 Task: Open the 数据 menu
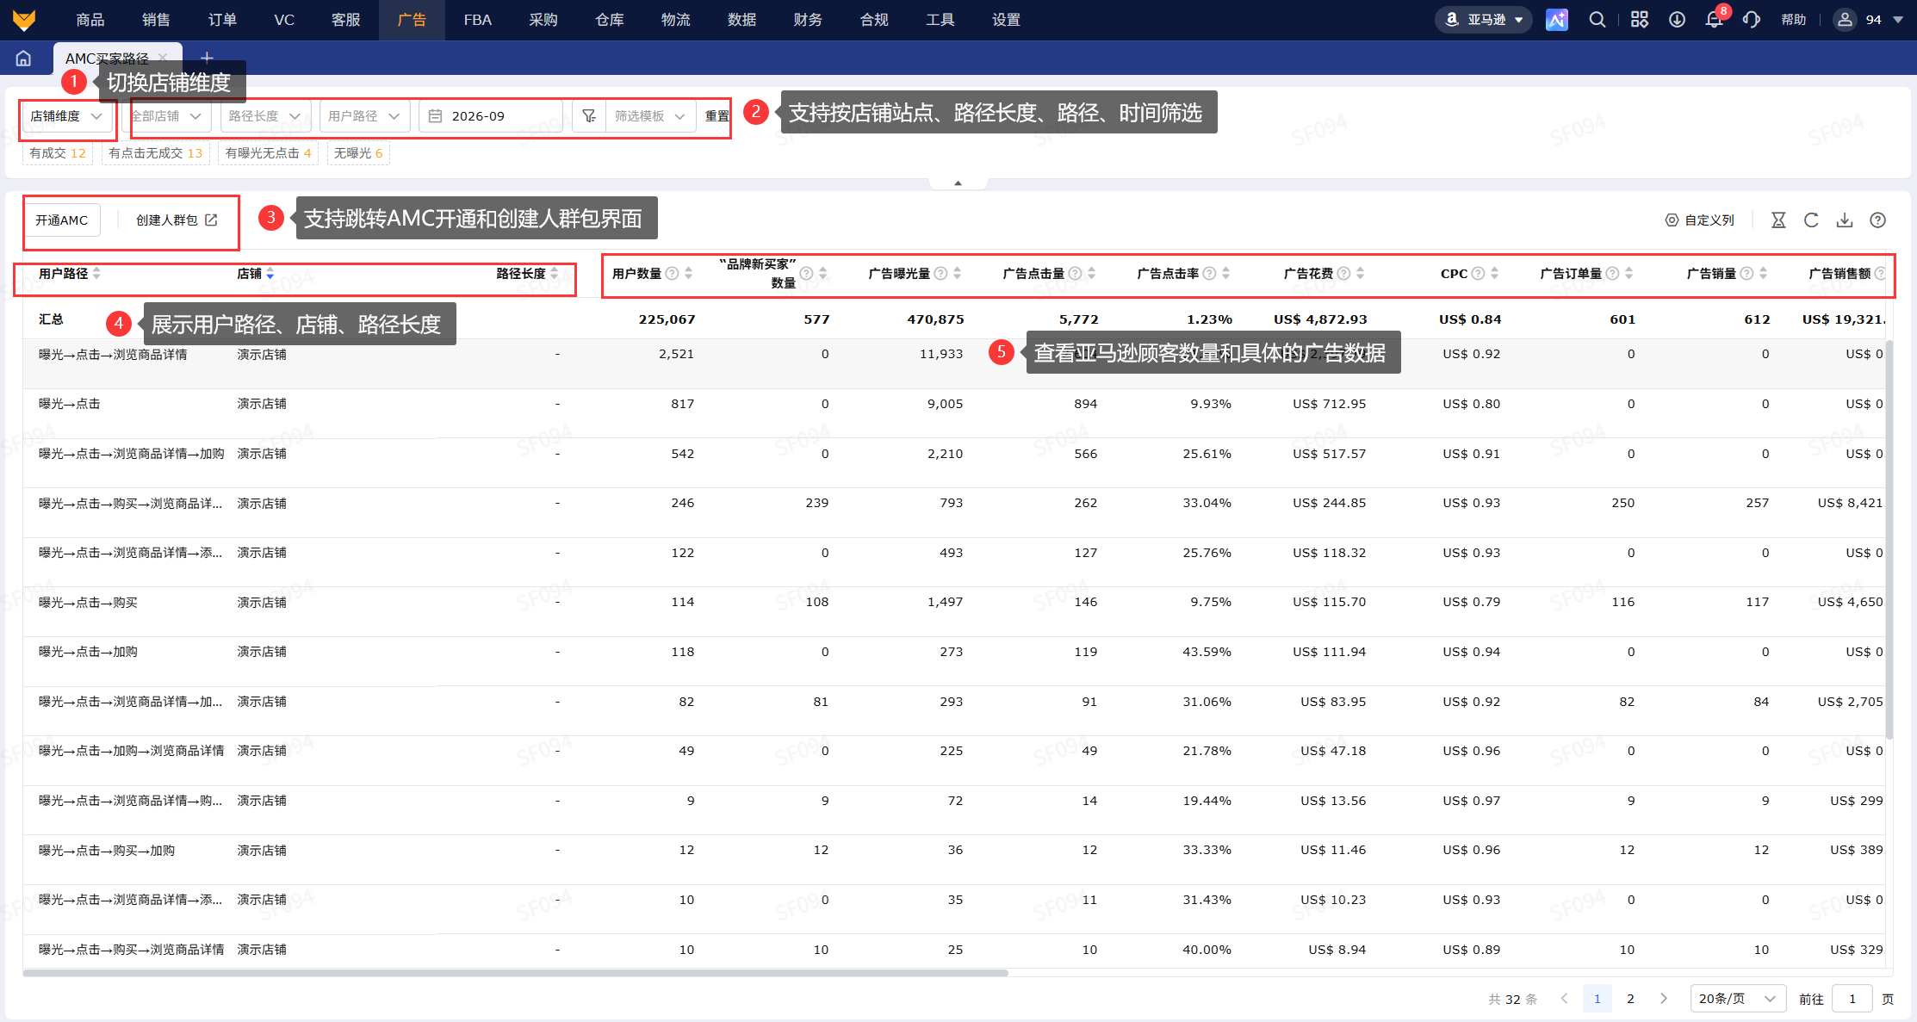tap(741, 20)
